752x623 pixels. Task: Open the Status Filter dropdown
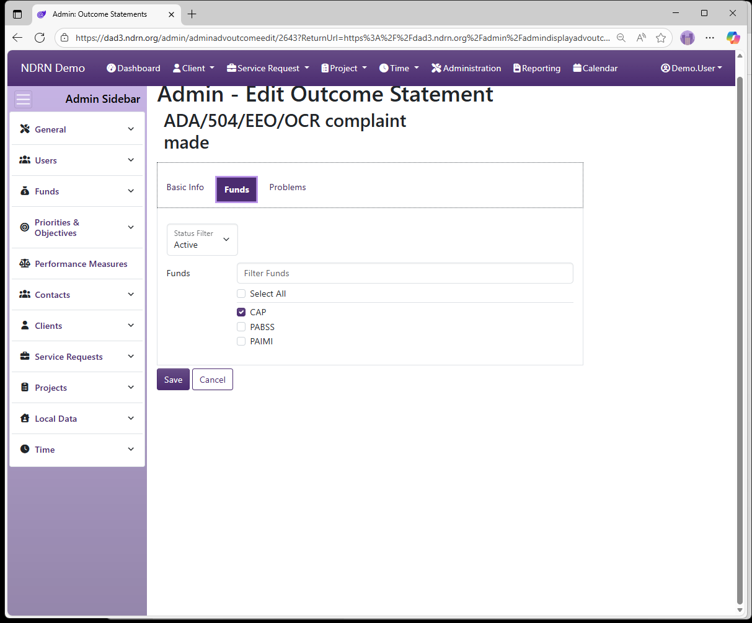click(x=202, y=240)
